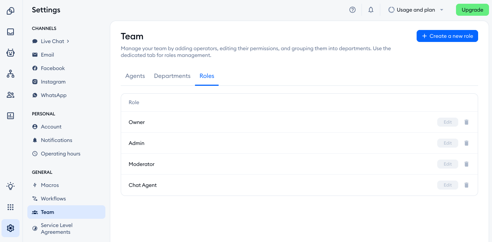Click trash icon for Moderator role
Image resolution: width=492 pixels, height=242 pixels.
point(466,164)
